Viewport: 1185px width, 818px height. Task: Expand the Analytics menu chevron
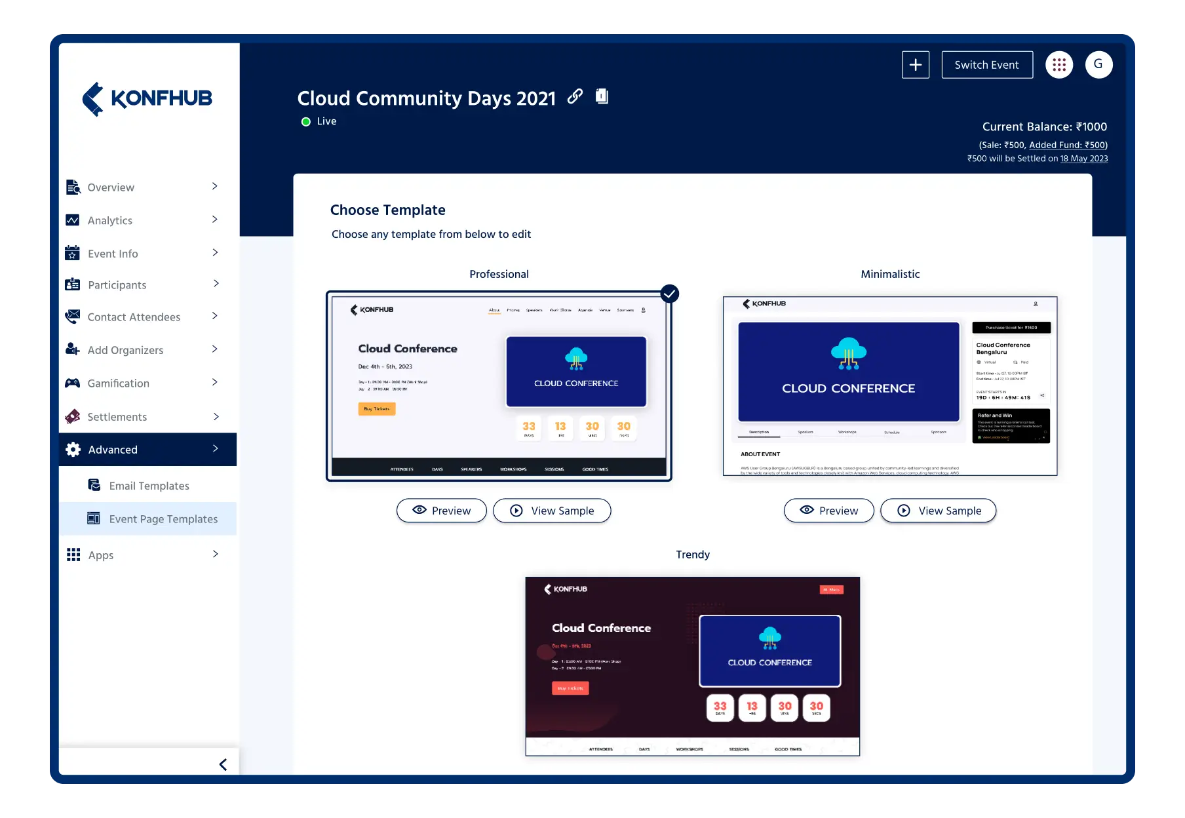215,219
